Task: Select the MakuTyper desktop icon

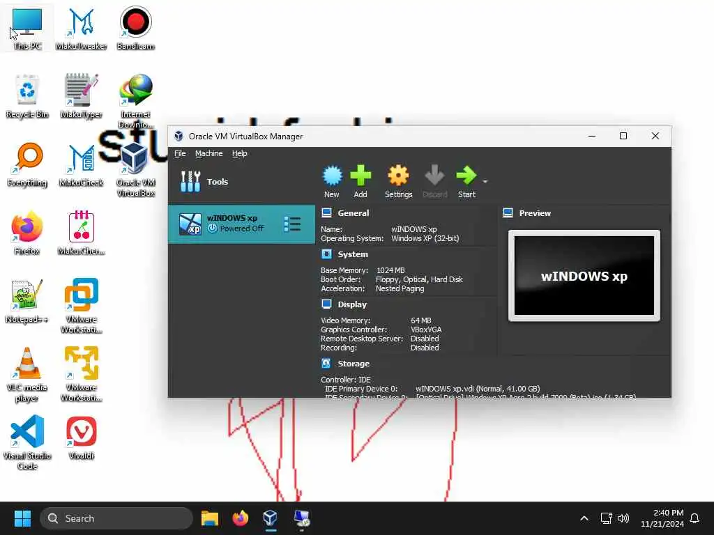Action: click(81, 96)
